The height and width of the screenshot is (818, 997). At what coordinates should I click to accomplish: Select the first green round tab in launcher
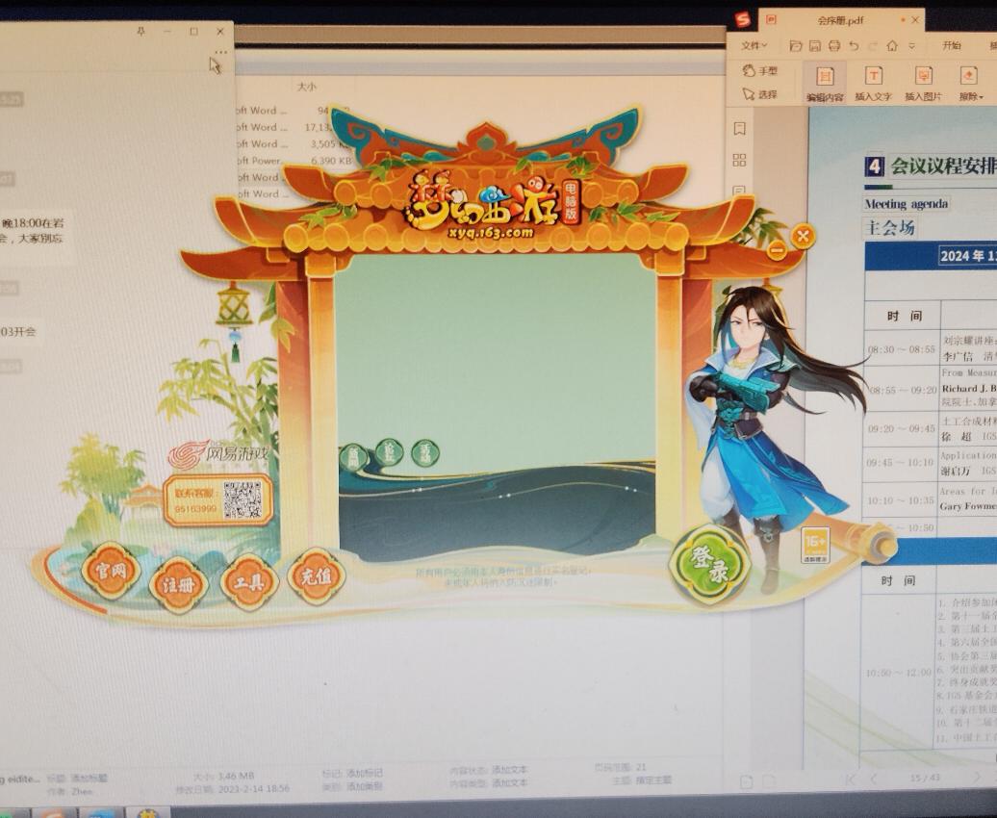coord(353,457)
